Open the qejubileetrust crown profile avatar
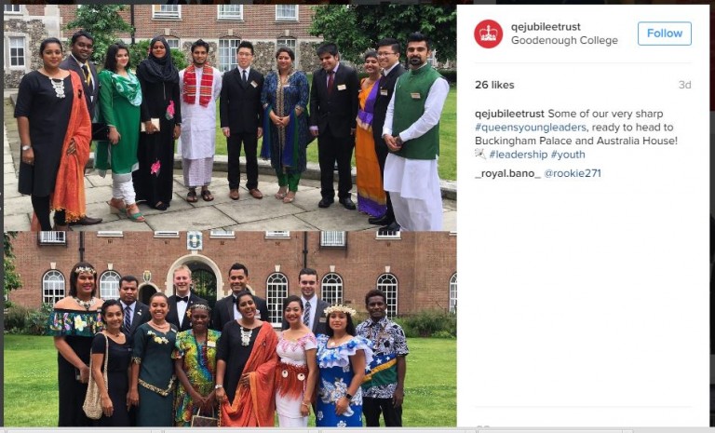The height and width of the screenshot is (433, 715). coord(489,34)
